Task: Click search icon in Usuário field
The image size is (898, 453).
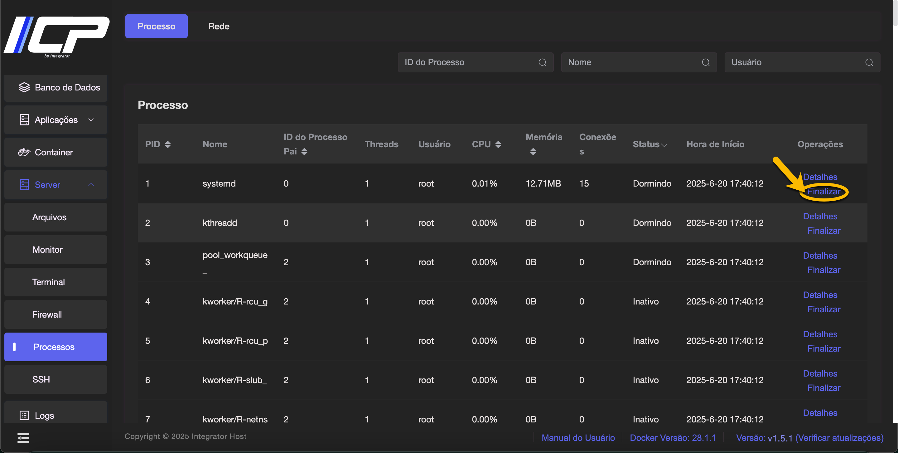Action: pos(869,62)
